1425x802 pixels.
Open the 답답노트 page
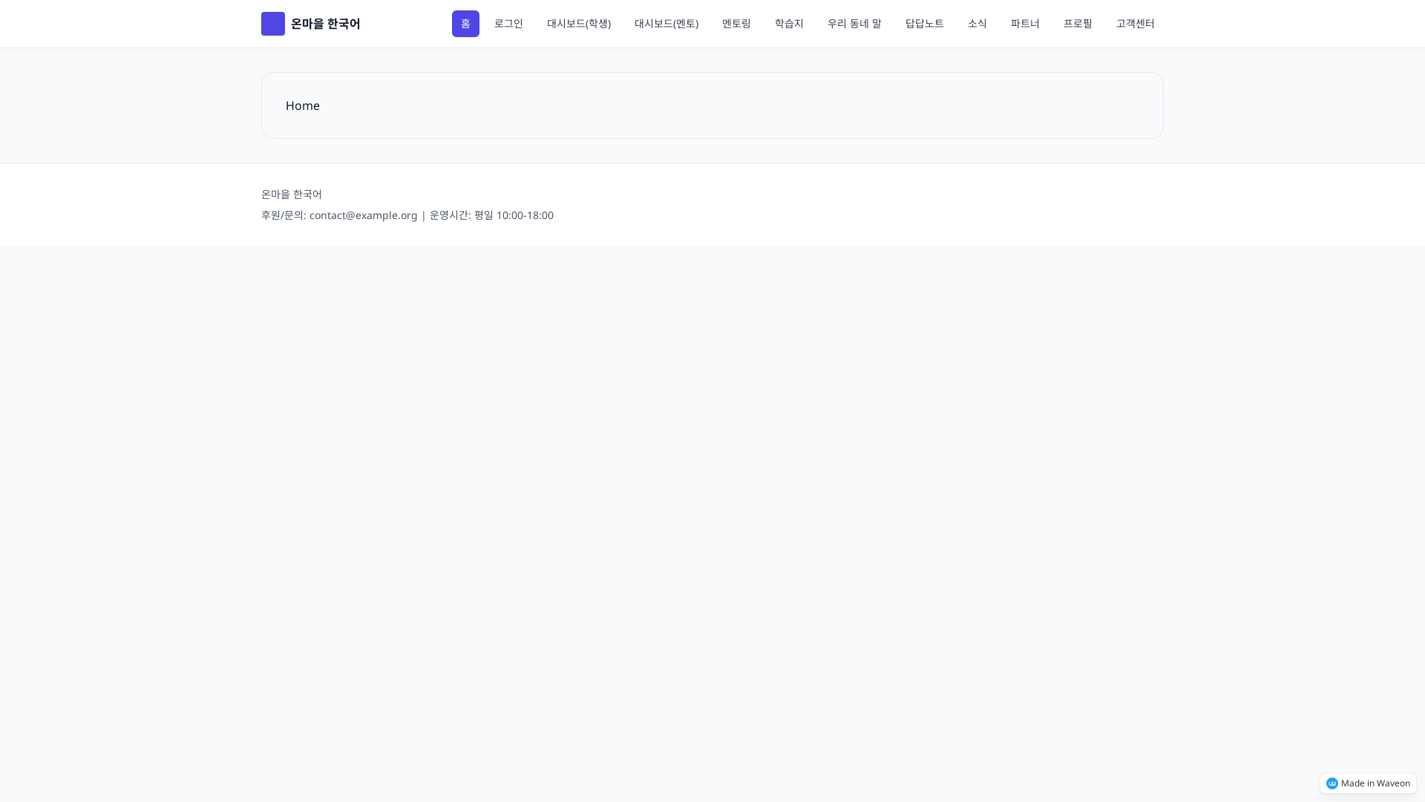(x=924, y=24)
